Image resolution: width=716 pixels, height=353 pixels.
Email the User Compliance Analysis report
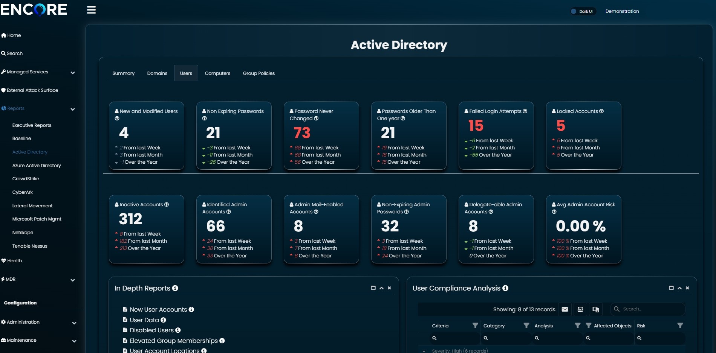pyautogui.click(x=565, y=309)
